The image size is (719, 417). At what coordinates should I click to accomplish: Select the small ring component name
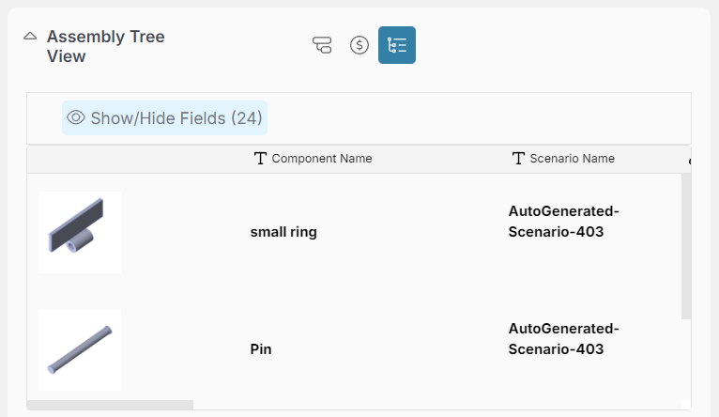283,232
